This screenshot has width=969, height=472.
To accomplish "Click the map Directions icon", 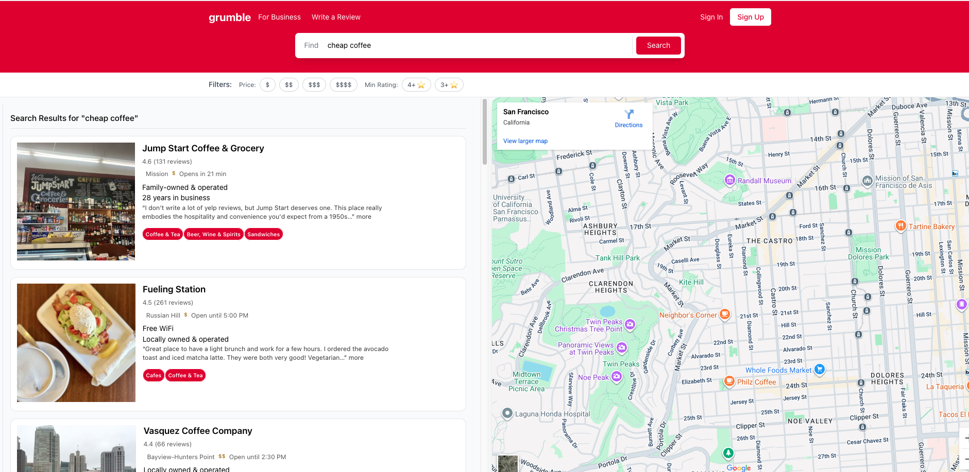I will point(629,114).
